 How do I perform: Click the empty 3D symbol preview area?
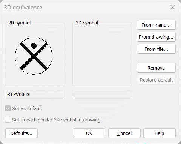coord(102,54)
